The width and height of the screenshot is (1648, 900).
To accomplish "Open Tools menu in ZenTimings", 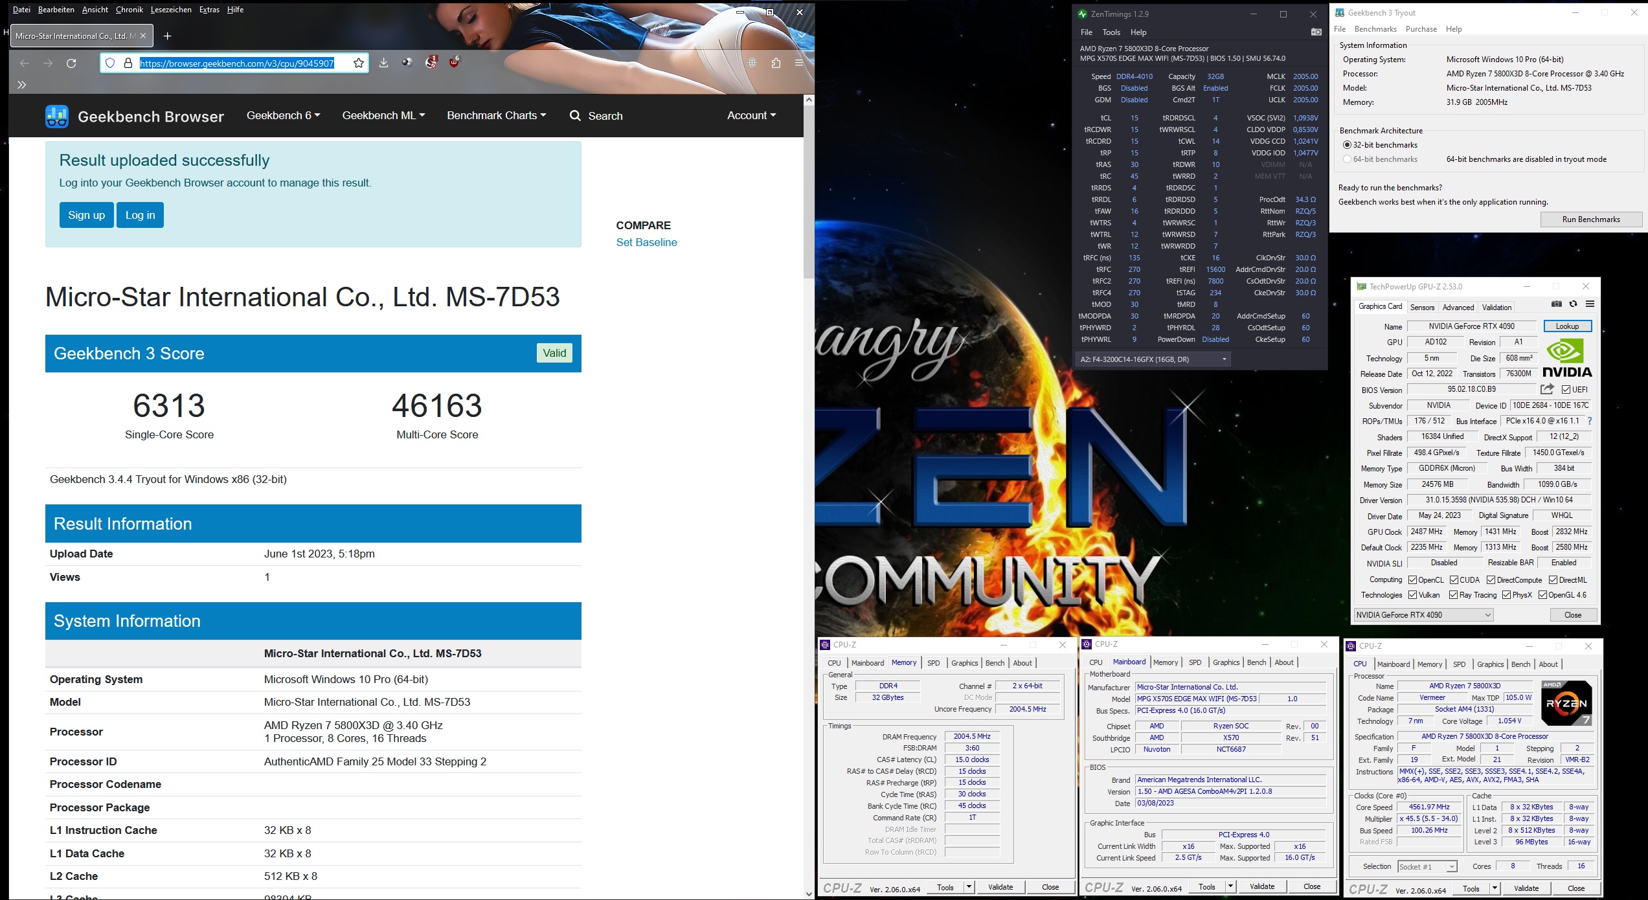I will point(1111,32).
